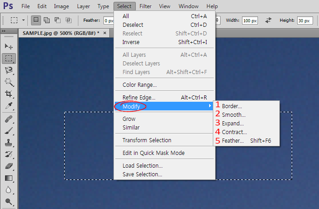
Task: Open the Window menu
Action: pyautogui.click(x=189, y=6)
